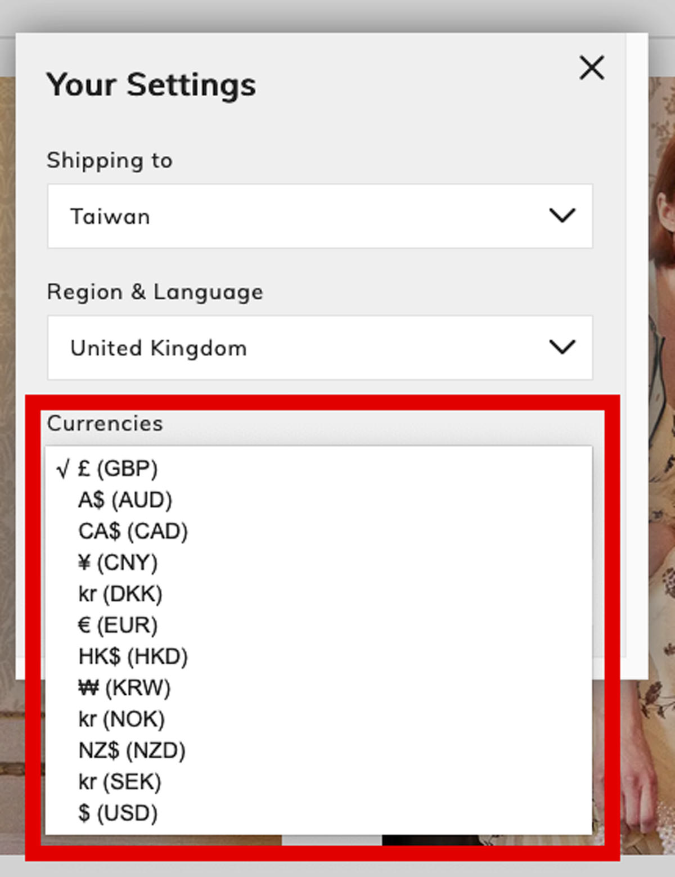675x877 pixels.
Task: Expand the Shipping to chevron arrow
Action: pyautogui.click(x=562, y=215)
